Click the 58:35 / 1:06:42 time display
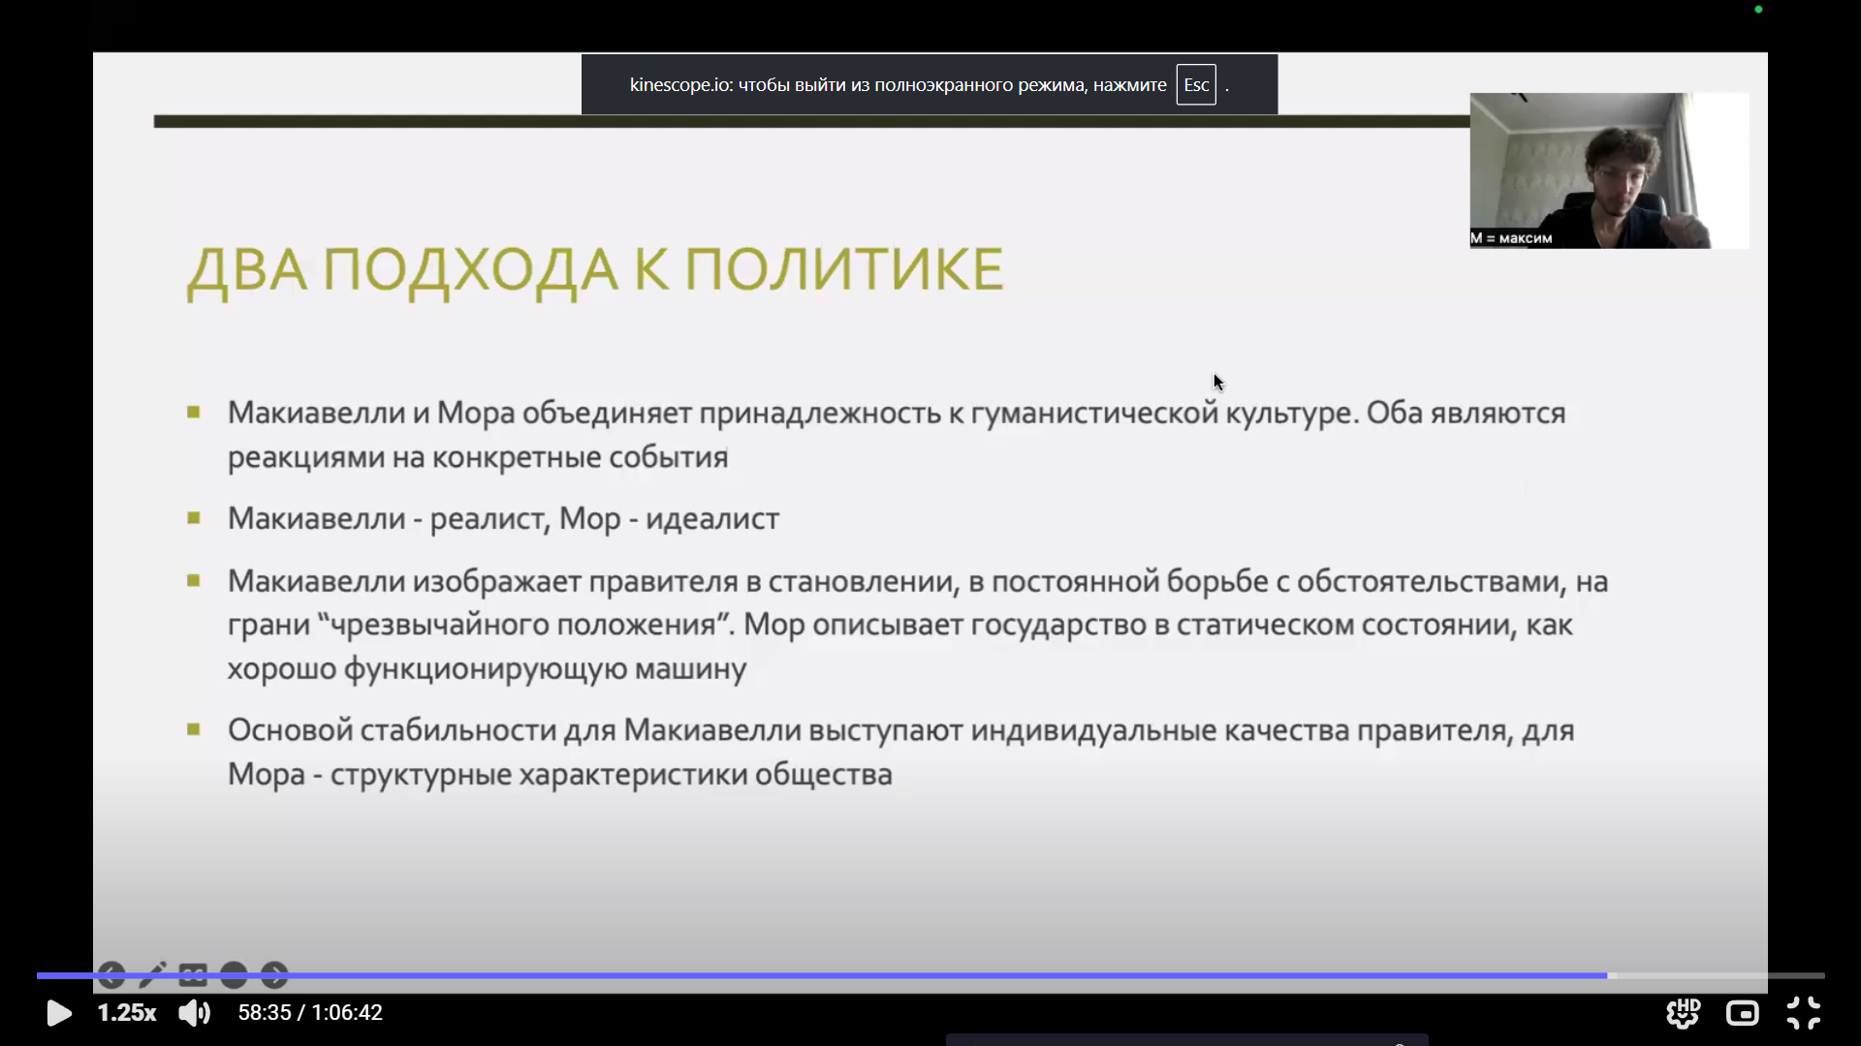The height and width of the screenshot is (1046, 1861). (x=310, y=1013)
